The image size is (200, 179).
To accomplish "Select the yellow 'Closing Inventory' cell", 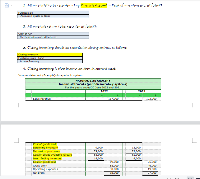I will click(50, 55).
